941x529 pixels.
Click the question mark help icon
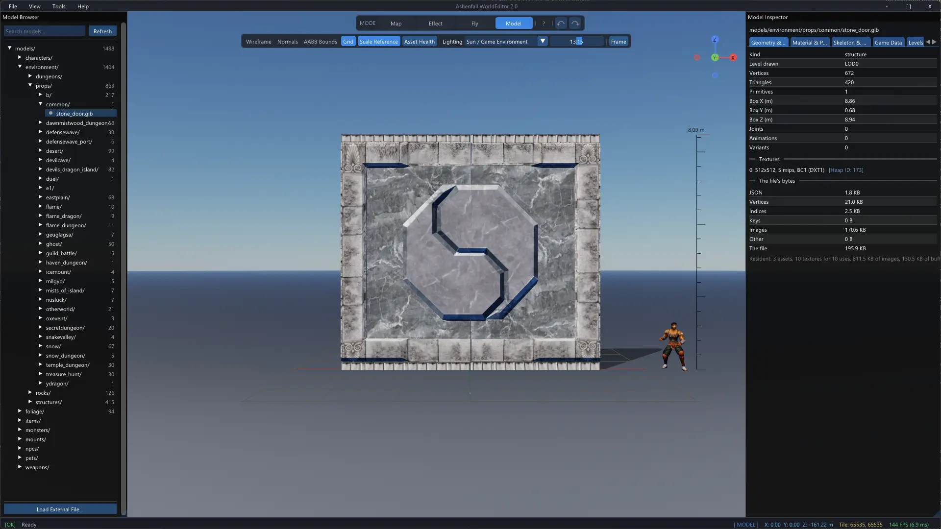(x=544, y=24)
